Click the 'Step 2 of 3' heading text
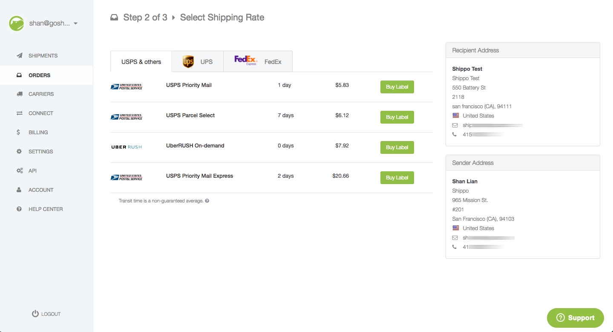Screen dimensions: 613x332 coord(145,17)
